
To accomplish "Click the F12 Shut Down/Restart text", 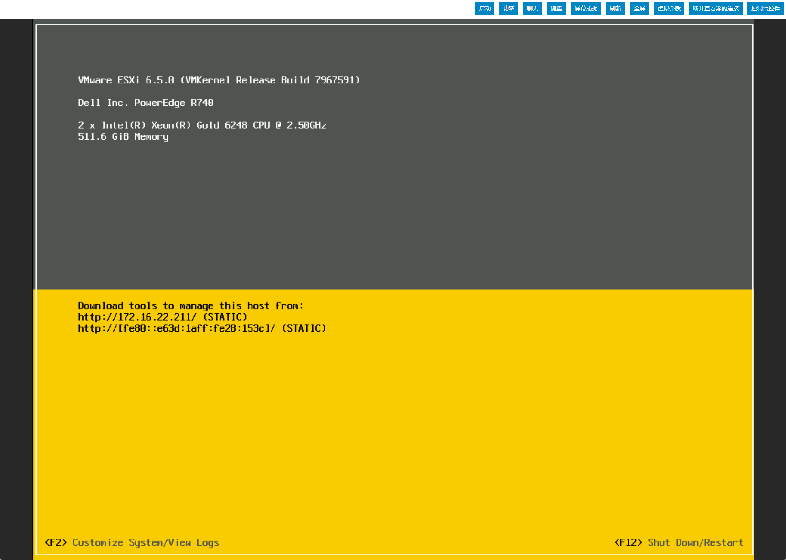I will (x=679, y=543).
